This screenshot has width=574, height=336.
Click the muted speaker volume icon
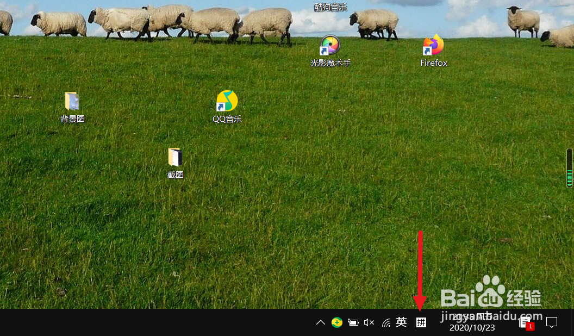[369, 322]
